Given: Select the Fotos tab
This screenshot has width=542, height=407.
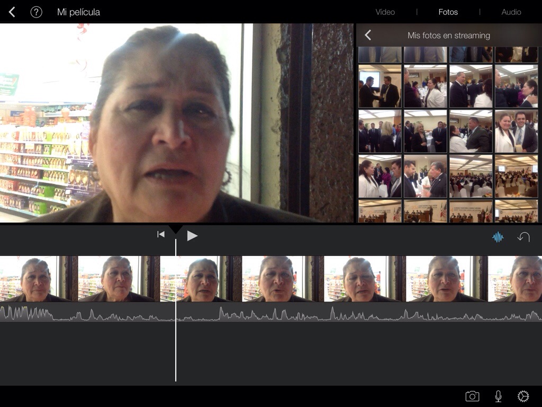Looking at the screenshot, I should point(448,12).
